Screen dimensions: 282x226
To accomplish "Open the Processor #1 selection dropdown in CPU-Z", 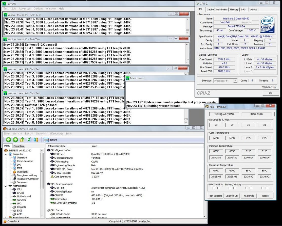I will click(x=235, y=81).
